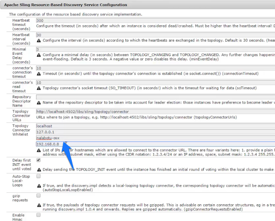Click warning icon beside Minimal Event Delay description

[x=39, y=55]
